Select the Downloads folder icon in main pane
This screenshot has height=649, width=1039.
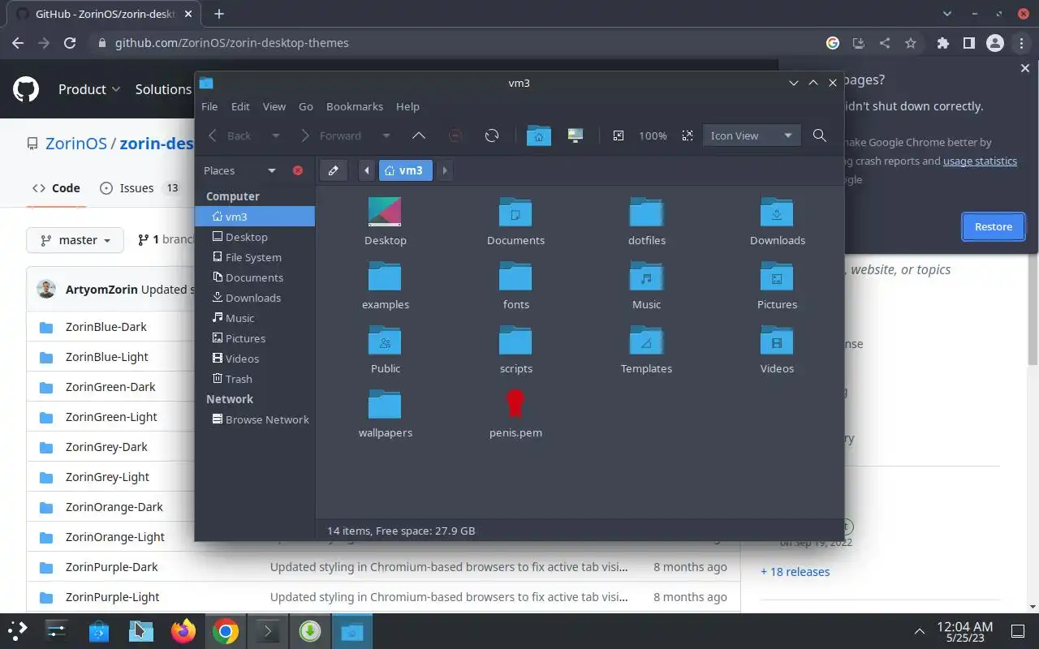777,212
